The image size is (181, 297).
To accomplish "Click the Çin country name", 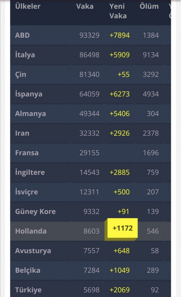I will 21,75.
